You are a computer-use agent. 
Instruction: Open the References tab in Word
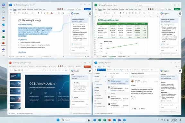pyautogui.click(x=30, y=9)
